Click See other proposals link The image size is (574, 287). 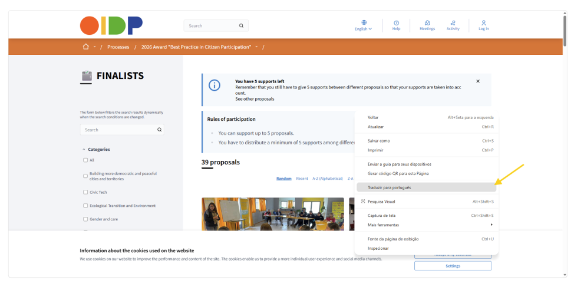tap(255, 99)
